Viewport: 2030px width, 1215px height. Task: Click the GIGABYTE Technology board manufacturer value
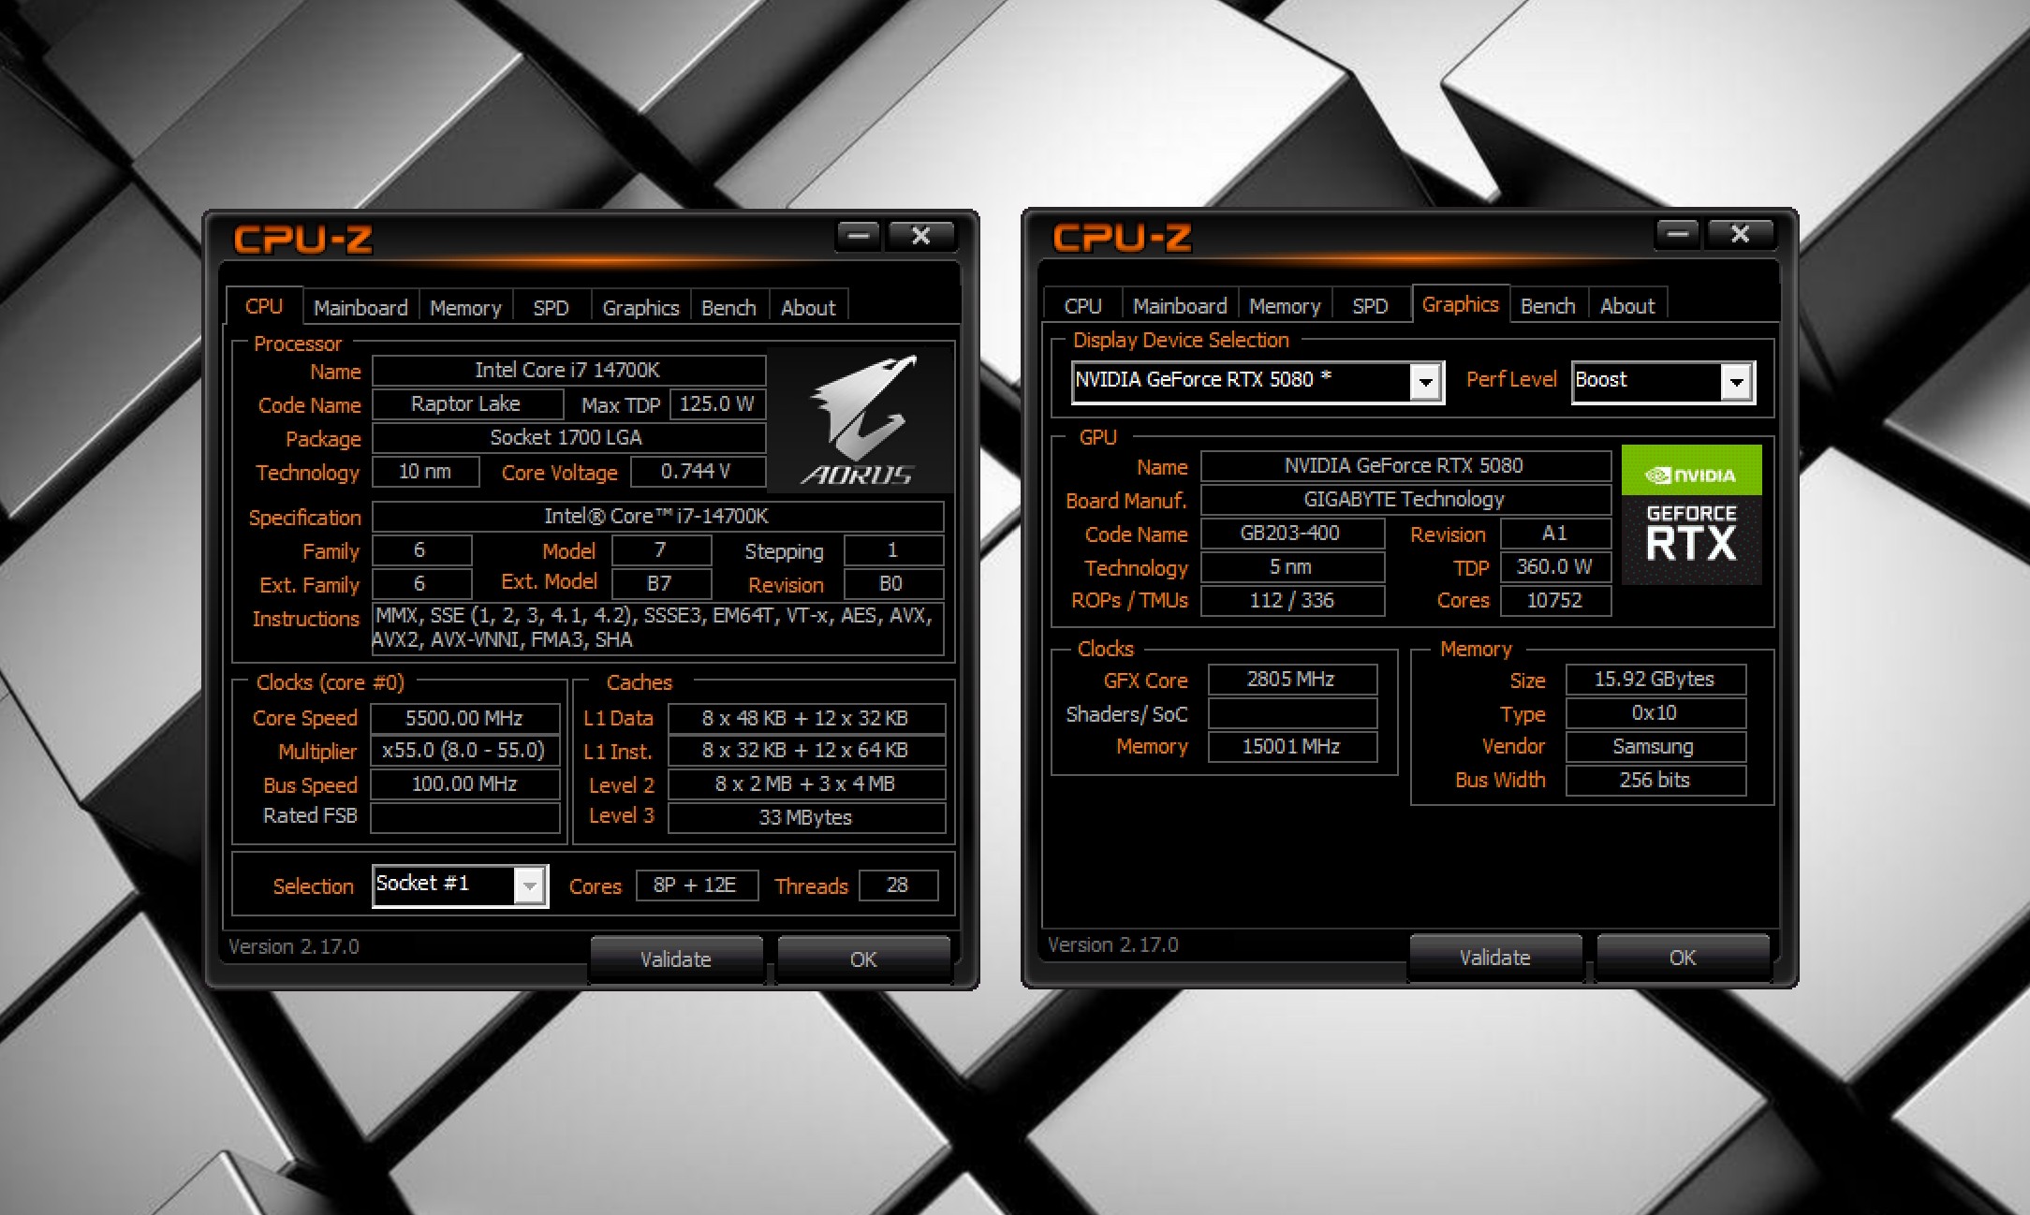(1405, 500)
